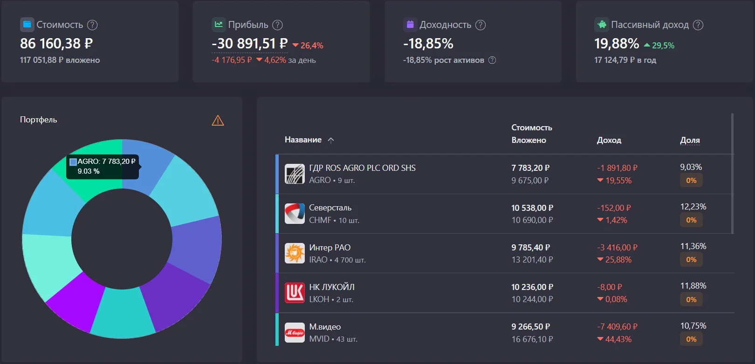
Task: Open the help icon next to Прибыль
Action: [x=278, y=25]
